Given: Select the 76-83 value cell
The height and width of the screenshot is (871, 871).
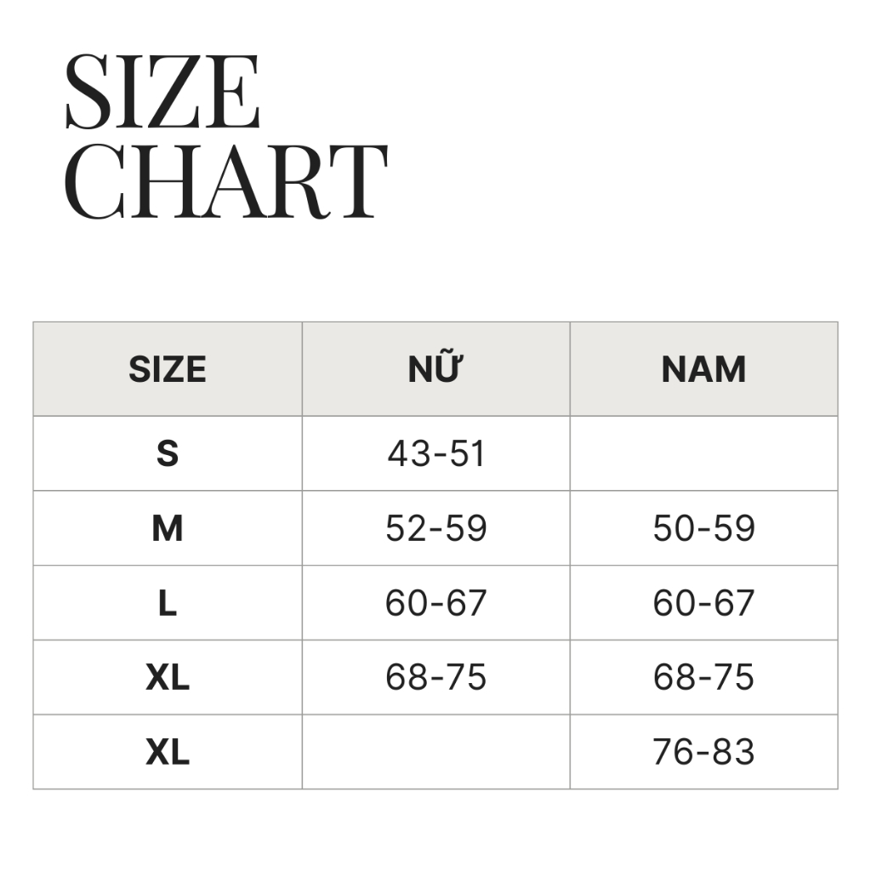Looking at the screenshot, I should [x=703, y=752].
